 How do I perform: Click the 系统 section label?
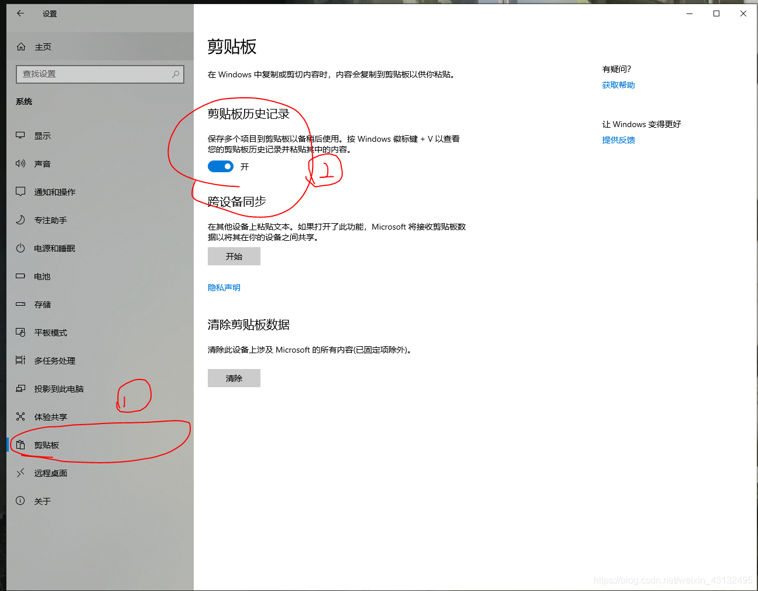[x=24, y=101]
